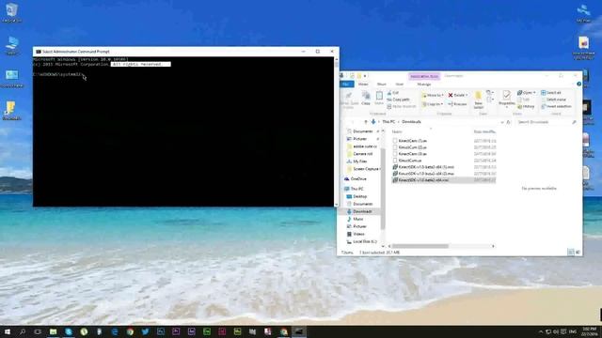Viewport: 602px width, 338px height.
Task: Open Screen Capture folder in sidebar
Action: (363, 169)
